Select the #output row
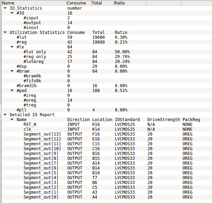Viewport: 212px width, 203px height. [107, 23]
